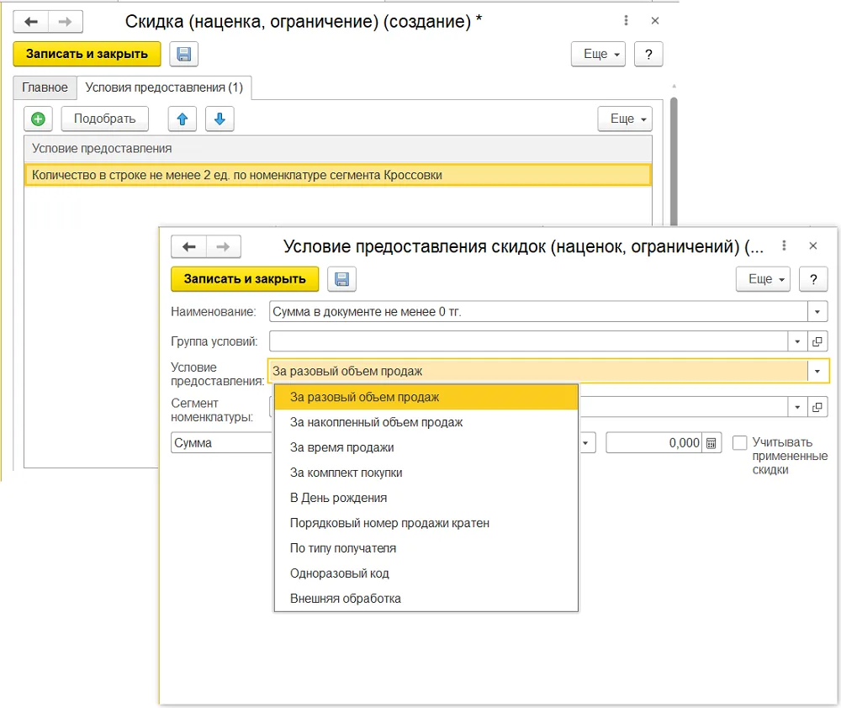Screen dimensions: 841x708
Task: Click Записать и закрыть in condition window
Action: pos(245,279)
